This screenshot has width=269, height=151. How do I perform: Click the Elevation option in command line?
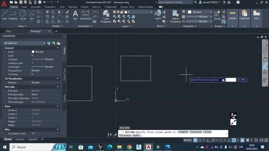[196, 132]
